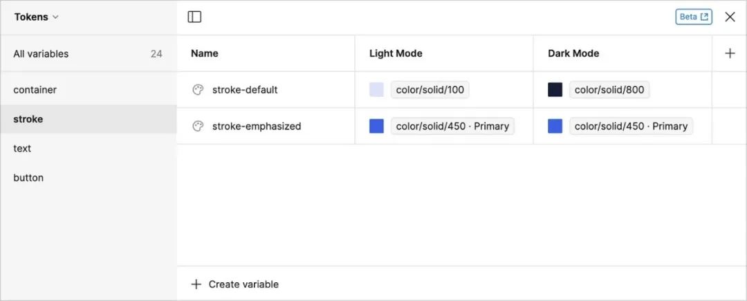The width and height of the screenshot is (747, 301).
Task: Click the stroke-default Dark Mode swatch
Action: tap(555, 90)
